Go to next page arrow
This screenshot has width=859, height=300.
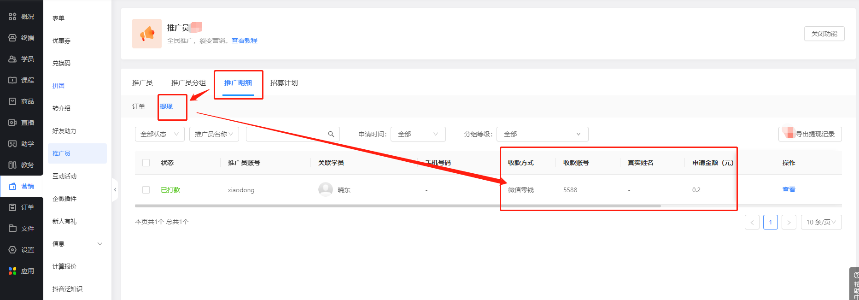pyautogui.click(x=789, y=222)
